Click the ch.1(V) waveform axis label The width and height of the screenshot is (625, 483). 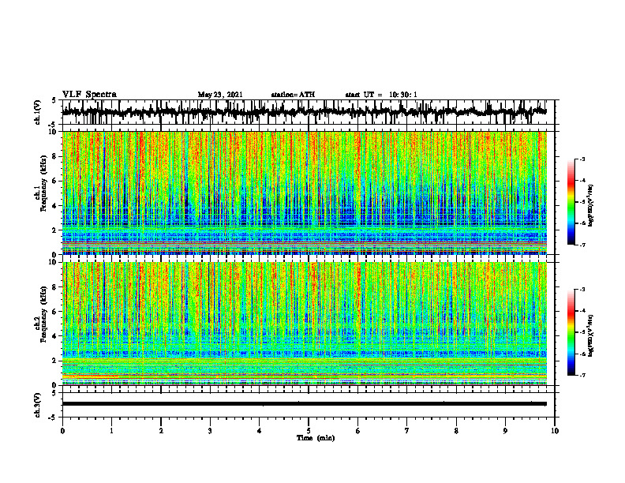38,112
